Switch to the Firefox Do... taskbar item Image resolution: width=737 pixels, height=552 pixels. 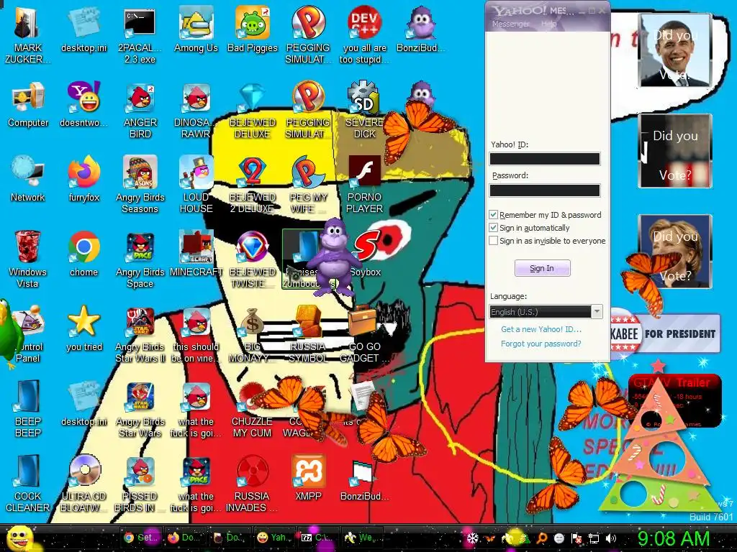point(185,538)
